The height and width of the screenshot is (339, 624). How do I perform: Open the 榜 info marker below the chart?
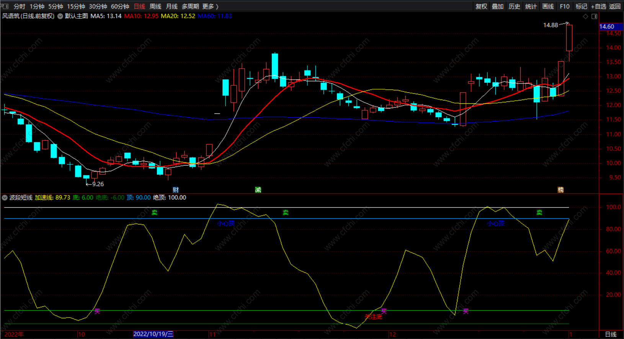click(560, 190)
